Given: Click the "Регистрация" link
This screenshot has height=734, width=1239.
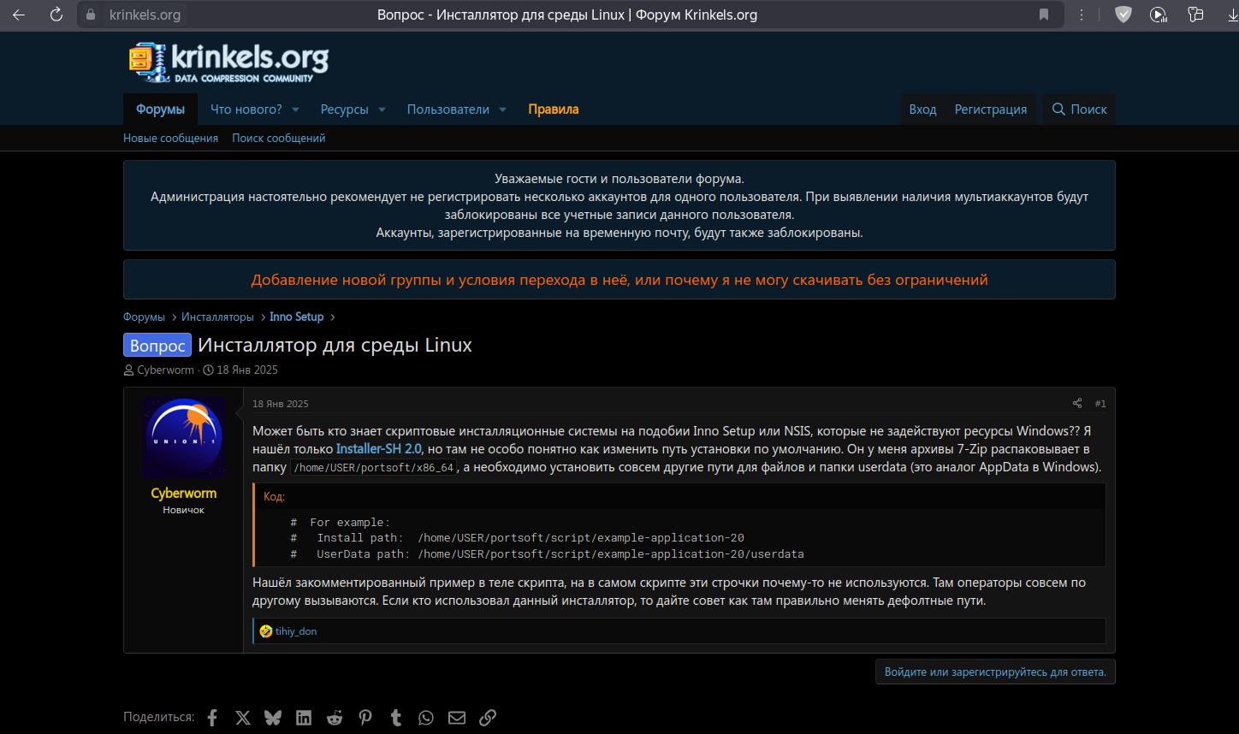Looking at the screenshot, I should [991, 110].
